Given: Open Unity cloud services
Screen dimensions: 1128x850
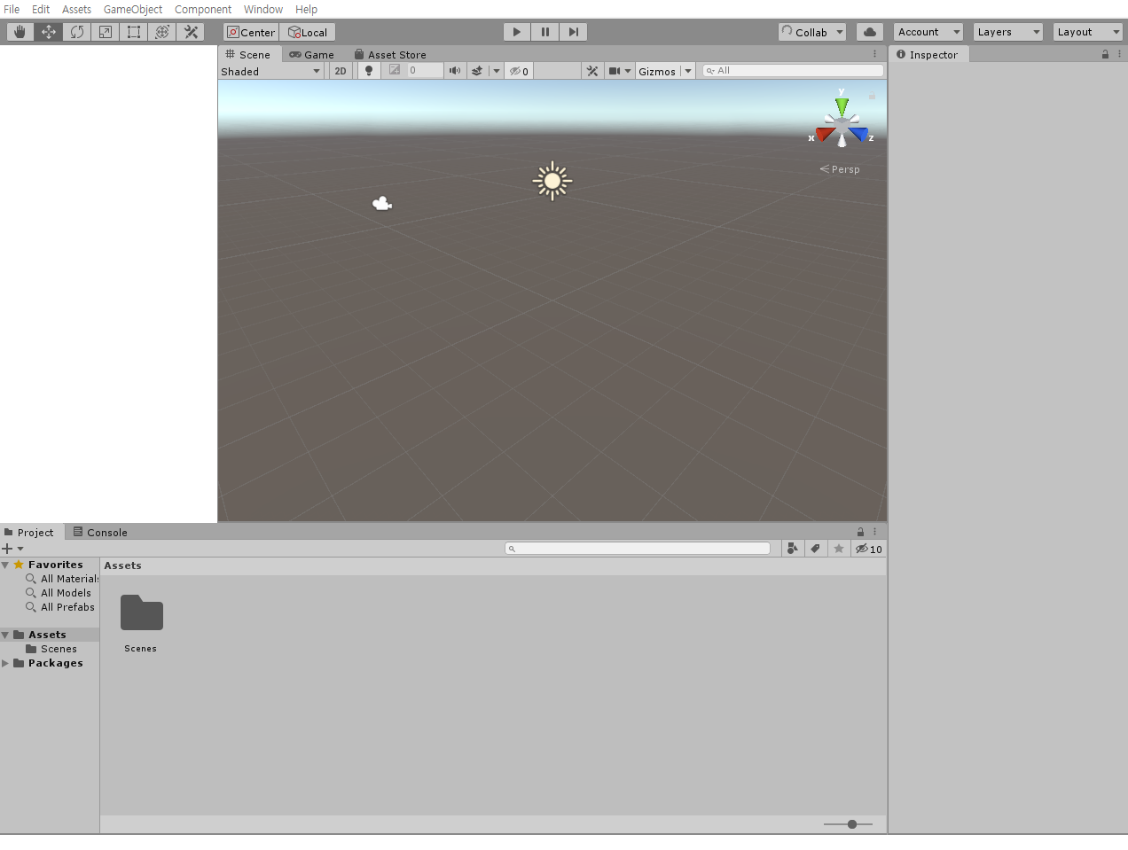Looking at the screenshot, I should (869, 32).
